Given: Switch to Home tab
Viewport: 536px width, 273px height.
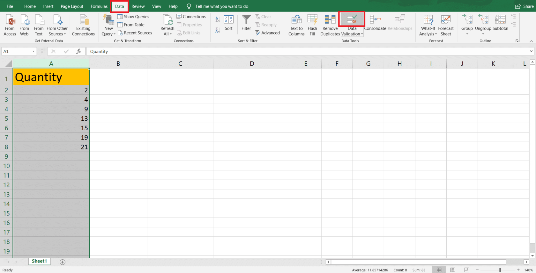Looking at the screenshot, I should click(x=30, y=6).
